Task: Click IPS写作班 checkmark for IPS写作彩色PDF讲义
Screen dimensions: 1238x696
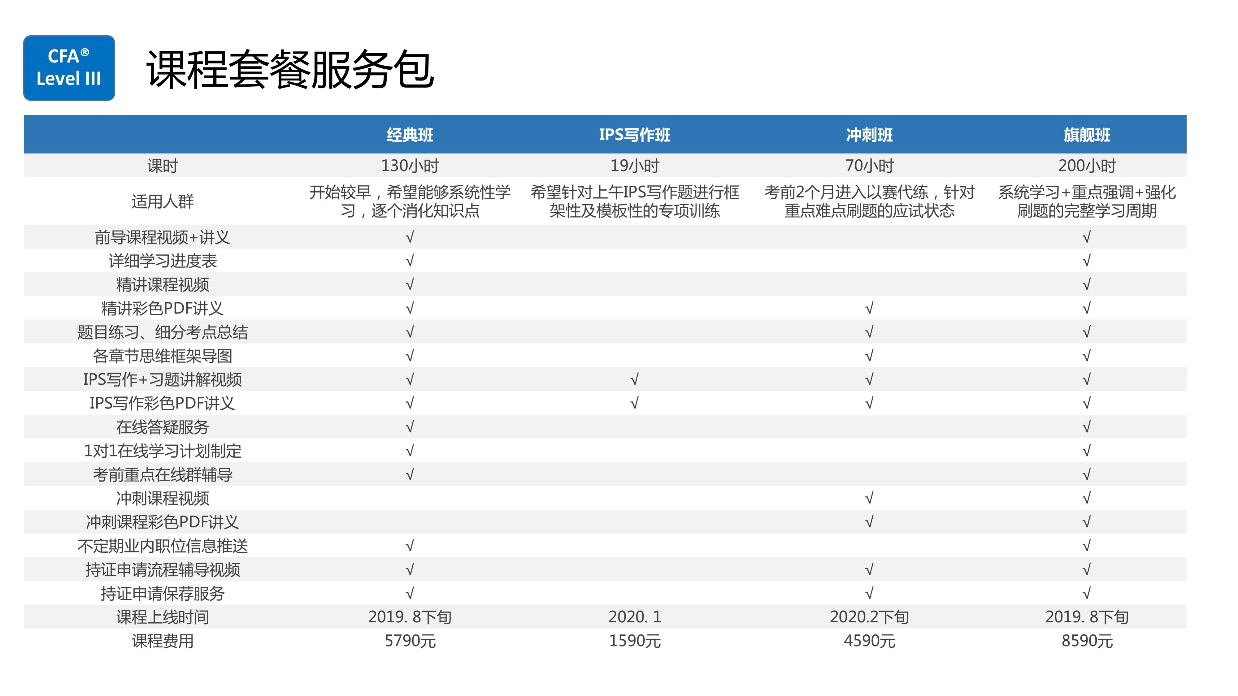Action: tap(634, 403)
